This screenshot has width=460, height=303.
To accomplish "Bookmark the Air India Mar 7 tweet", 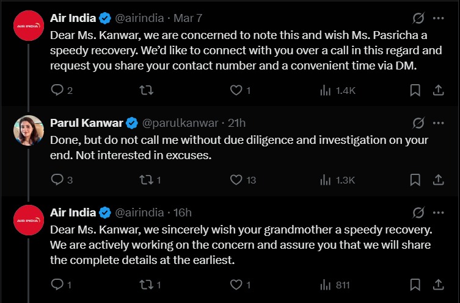I will click(x=415, y=90).
